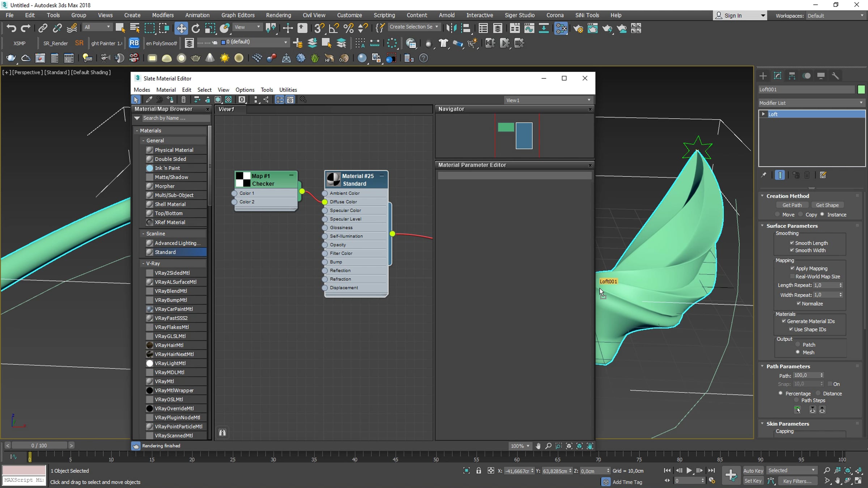This screenshot has height=488, width=868.
Task: Open the Key Filters button
Action: point(797,481)
